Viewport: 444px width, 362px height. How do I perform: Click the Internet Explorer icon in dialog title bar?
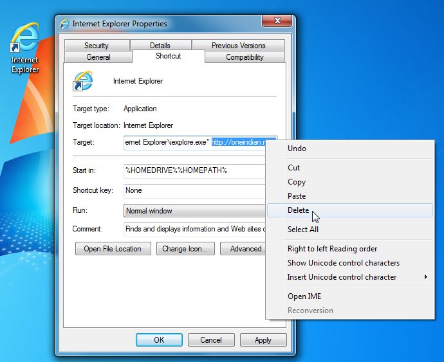(x=64, y=24)
